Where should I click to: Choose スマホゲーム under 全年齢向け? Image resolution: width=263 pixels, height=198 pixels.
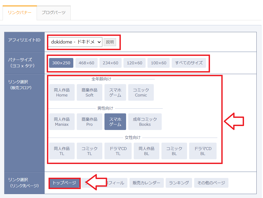pyautogui.click(x=115, y=92)
